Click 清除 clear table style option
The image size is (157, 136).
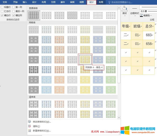pyautogui.click(x=37, y=126)
